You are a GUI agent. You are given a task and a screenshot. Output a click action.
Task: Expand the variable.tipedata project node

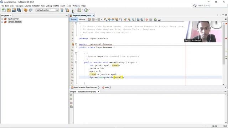click(x=2, y=22)
